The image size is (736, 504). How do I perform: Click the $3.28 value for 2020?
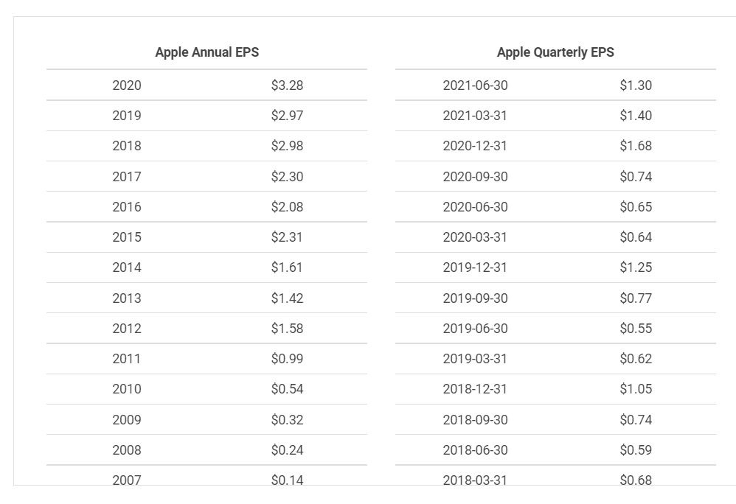coord(288,85)
